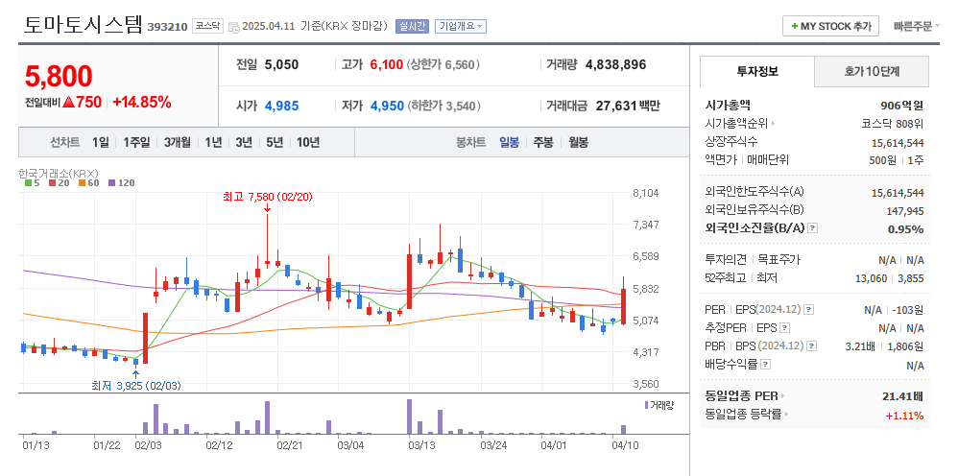
Task: Add stock with MY STOCK 추가 button
Action: click(831, 26)
